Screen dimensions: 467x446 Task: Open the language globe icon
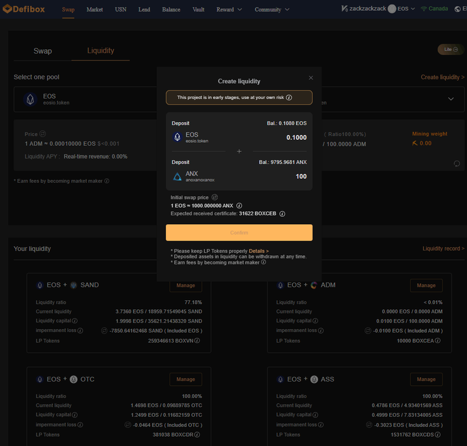point(457,9)
